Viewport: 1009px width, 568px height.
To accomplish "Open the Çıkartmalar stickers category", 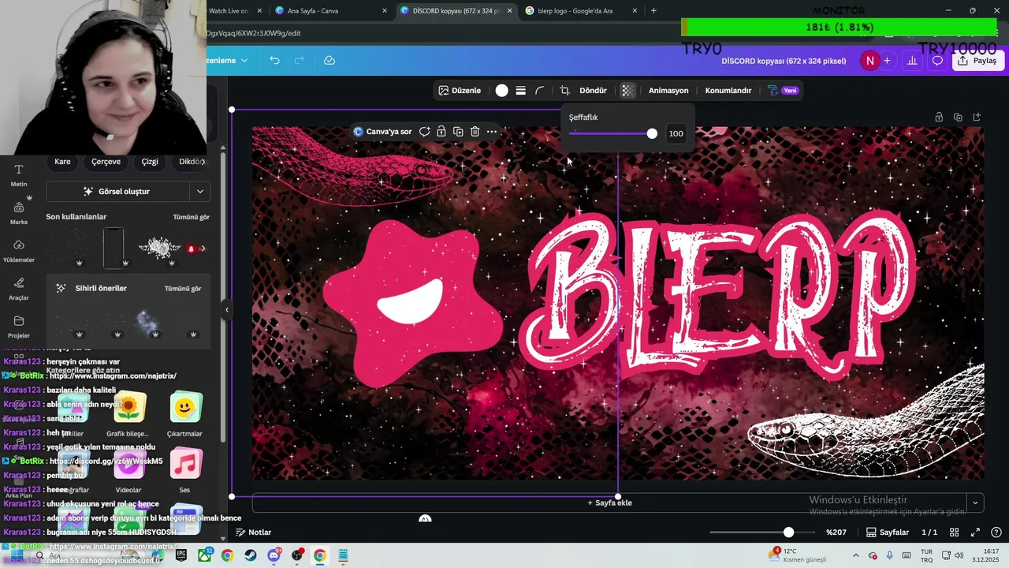I will (x=184, y=414).
